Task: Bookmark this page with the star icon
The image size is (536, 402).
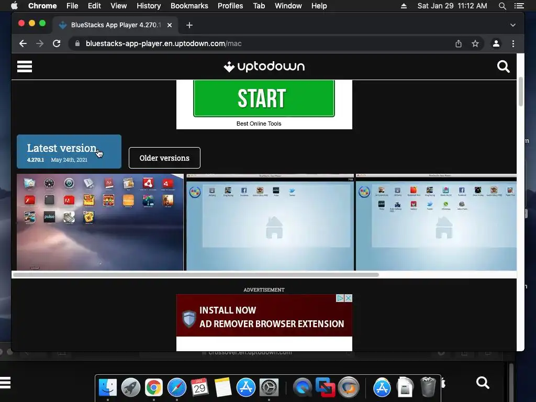Action: [475, 43]
